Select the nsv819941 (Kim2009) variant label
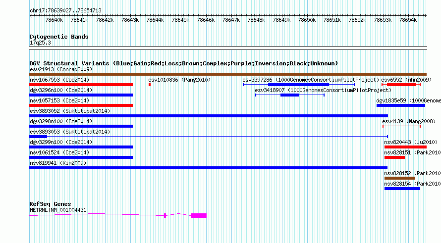Viewport: 441px width, 243px height. 58,163
